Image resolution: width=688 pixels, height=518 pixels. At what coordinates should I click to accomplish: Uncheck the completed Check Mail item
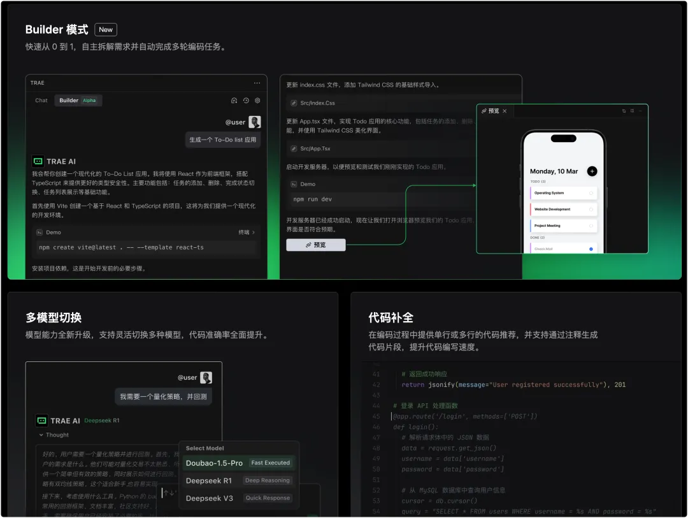coord(591,249)
